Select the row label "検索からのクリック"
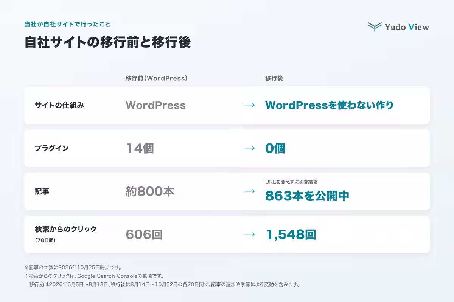Viewport: 454px width, 302px height. pos(66,229)
